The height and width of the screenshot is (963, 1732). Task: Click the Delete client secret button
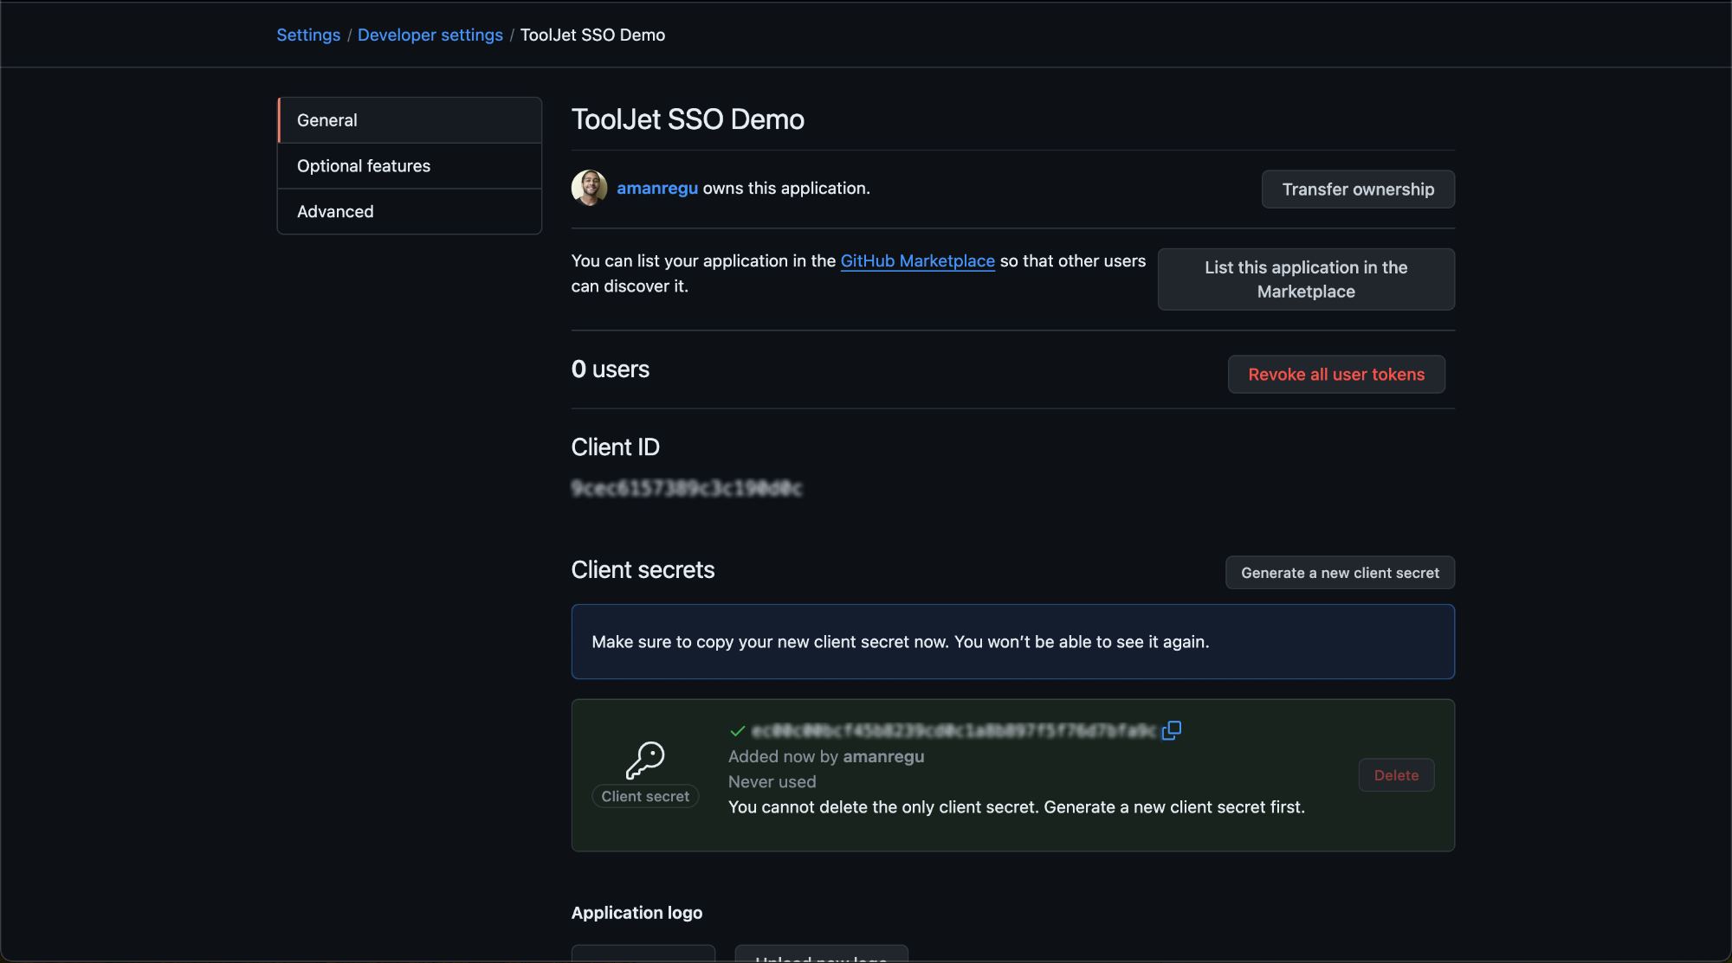coord(1396,775)
